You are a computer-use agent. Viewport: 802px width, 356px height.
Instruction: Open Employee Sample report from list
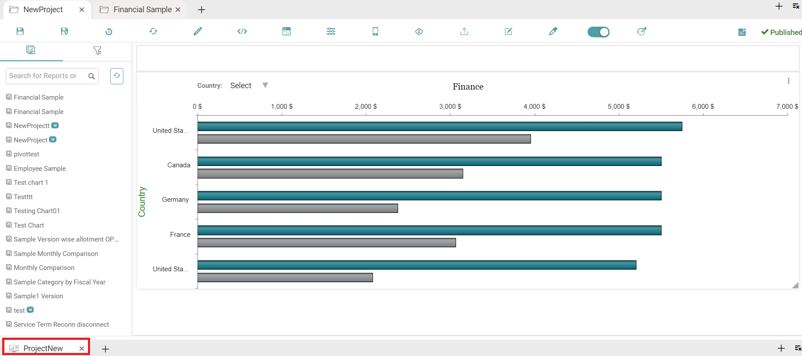(39, 169)
